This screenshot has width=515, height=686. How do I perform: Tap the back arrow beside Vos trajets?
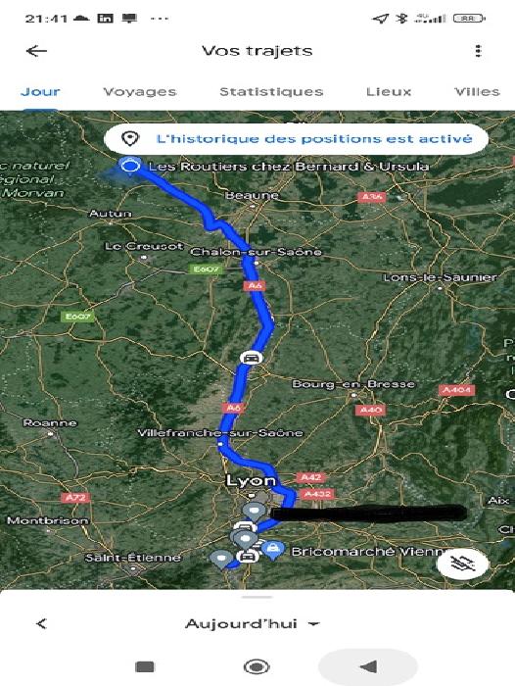[x=36, y=51]
